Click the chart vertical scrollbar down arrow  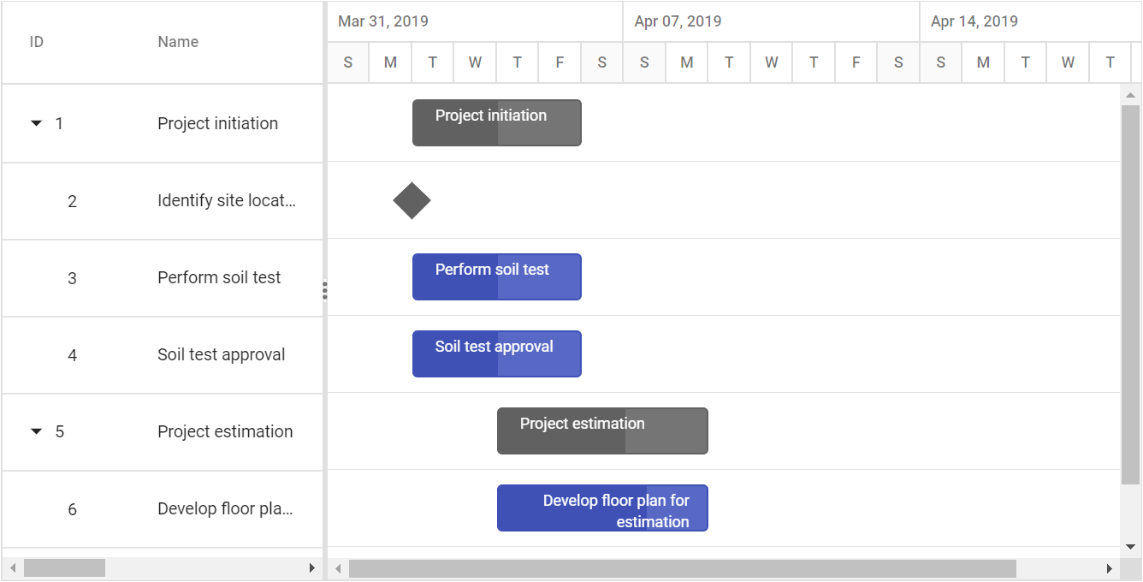1130,546
